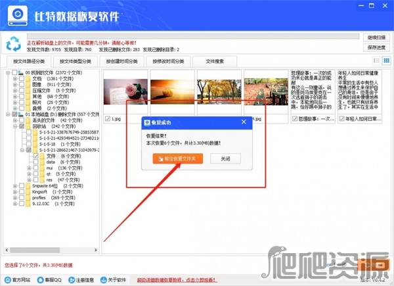Select the autumn trees image thumbnail
The width and height of the screenshot is (394, 286).
coord(219,91)
